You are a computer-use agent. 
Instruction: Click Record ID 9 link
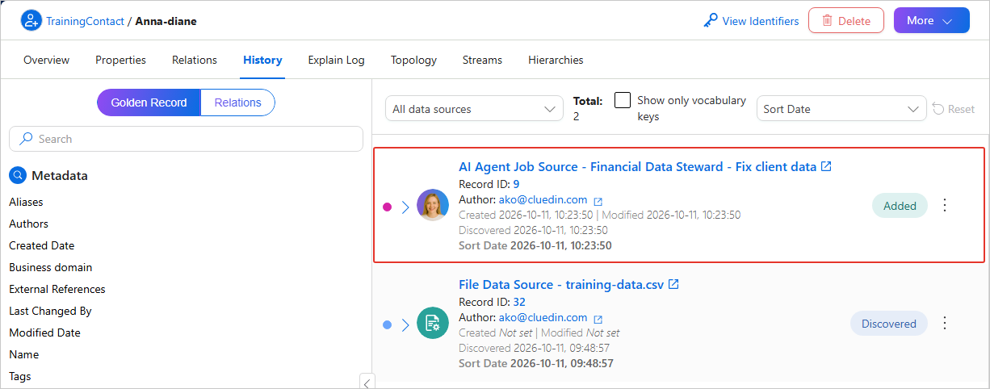(x=516, y=184)
